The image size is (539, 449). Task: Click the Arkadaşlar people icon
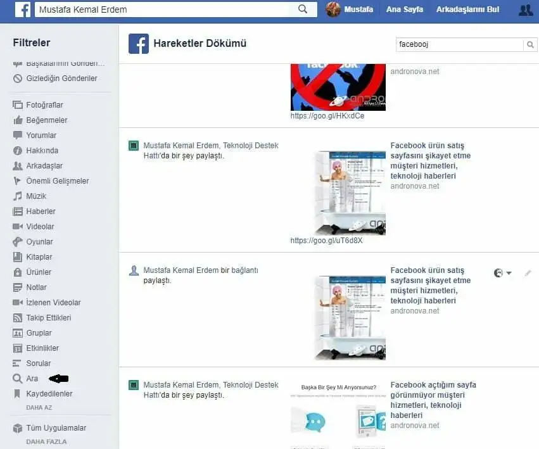(x=18, y=166)
